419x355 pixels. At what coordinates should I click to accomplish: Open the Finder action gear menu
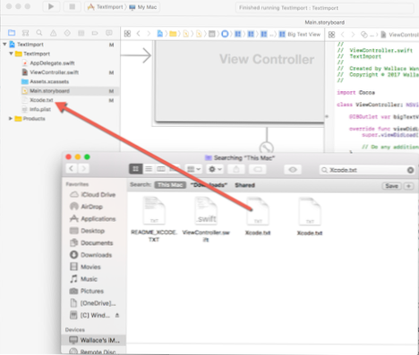(x=215, y=169)
